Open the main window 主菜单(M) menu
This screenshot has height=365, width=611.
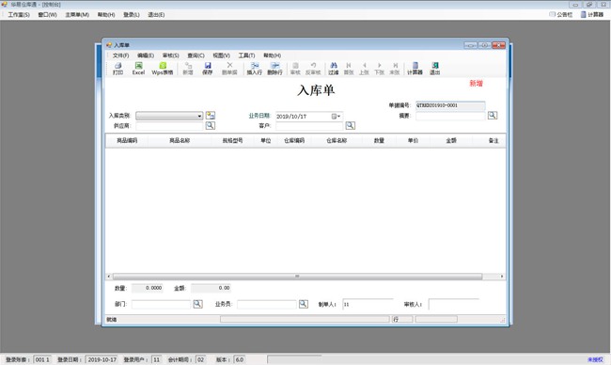point(77,14)
